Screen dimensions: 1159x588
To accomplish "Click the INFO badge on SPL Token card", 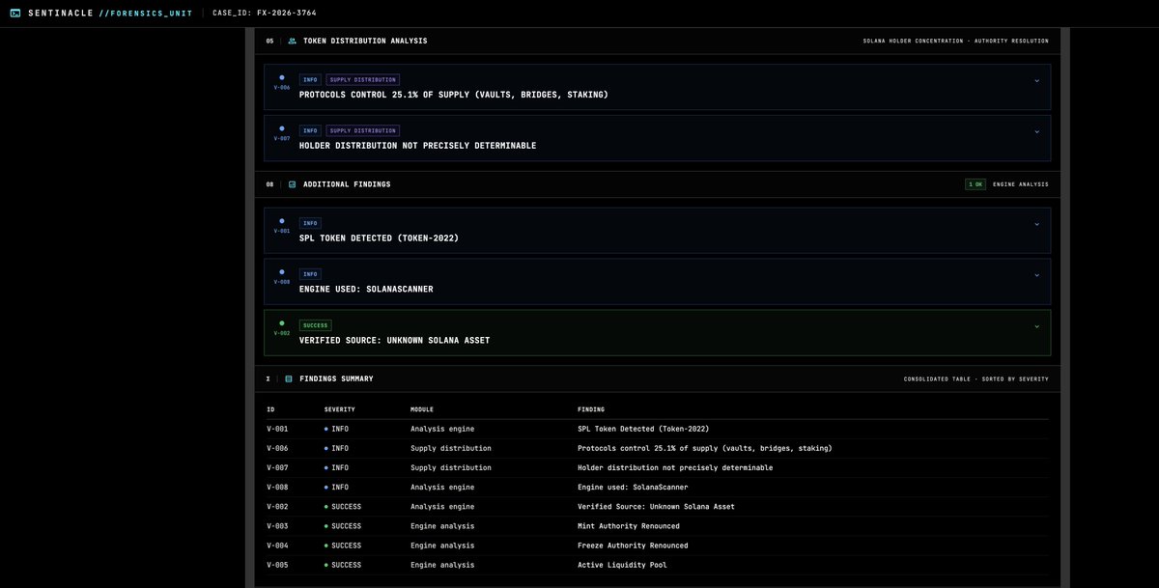I will pos(310,223).
